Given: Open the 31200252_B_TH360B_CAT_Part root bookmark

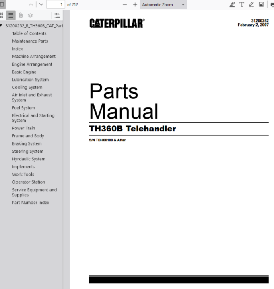Looking at the screenshot, I should (x=34, y=26).
